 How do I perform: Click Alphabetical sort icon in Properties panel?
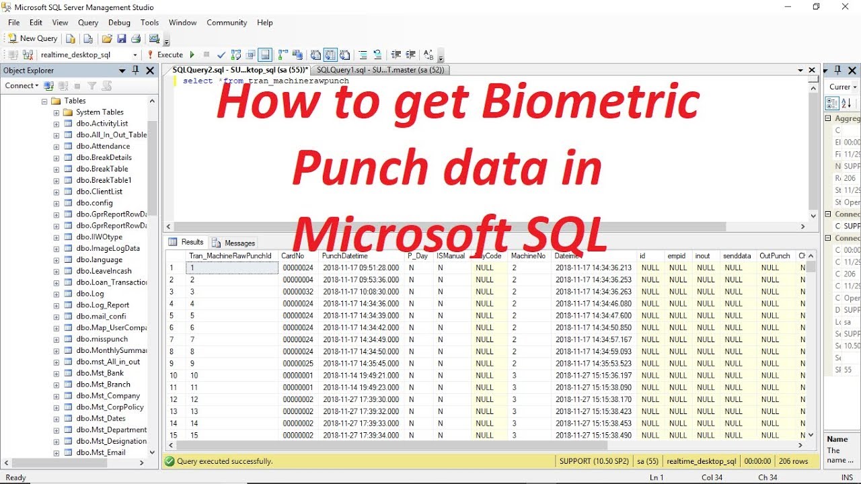tap(846, 103)
